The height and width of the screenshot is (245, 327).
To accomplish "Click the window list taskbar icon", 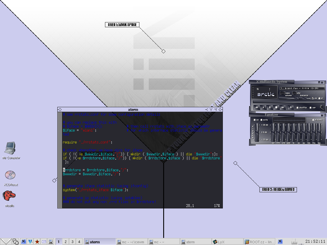I will 15,242.
